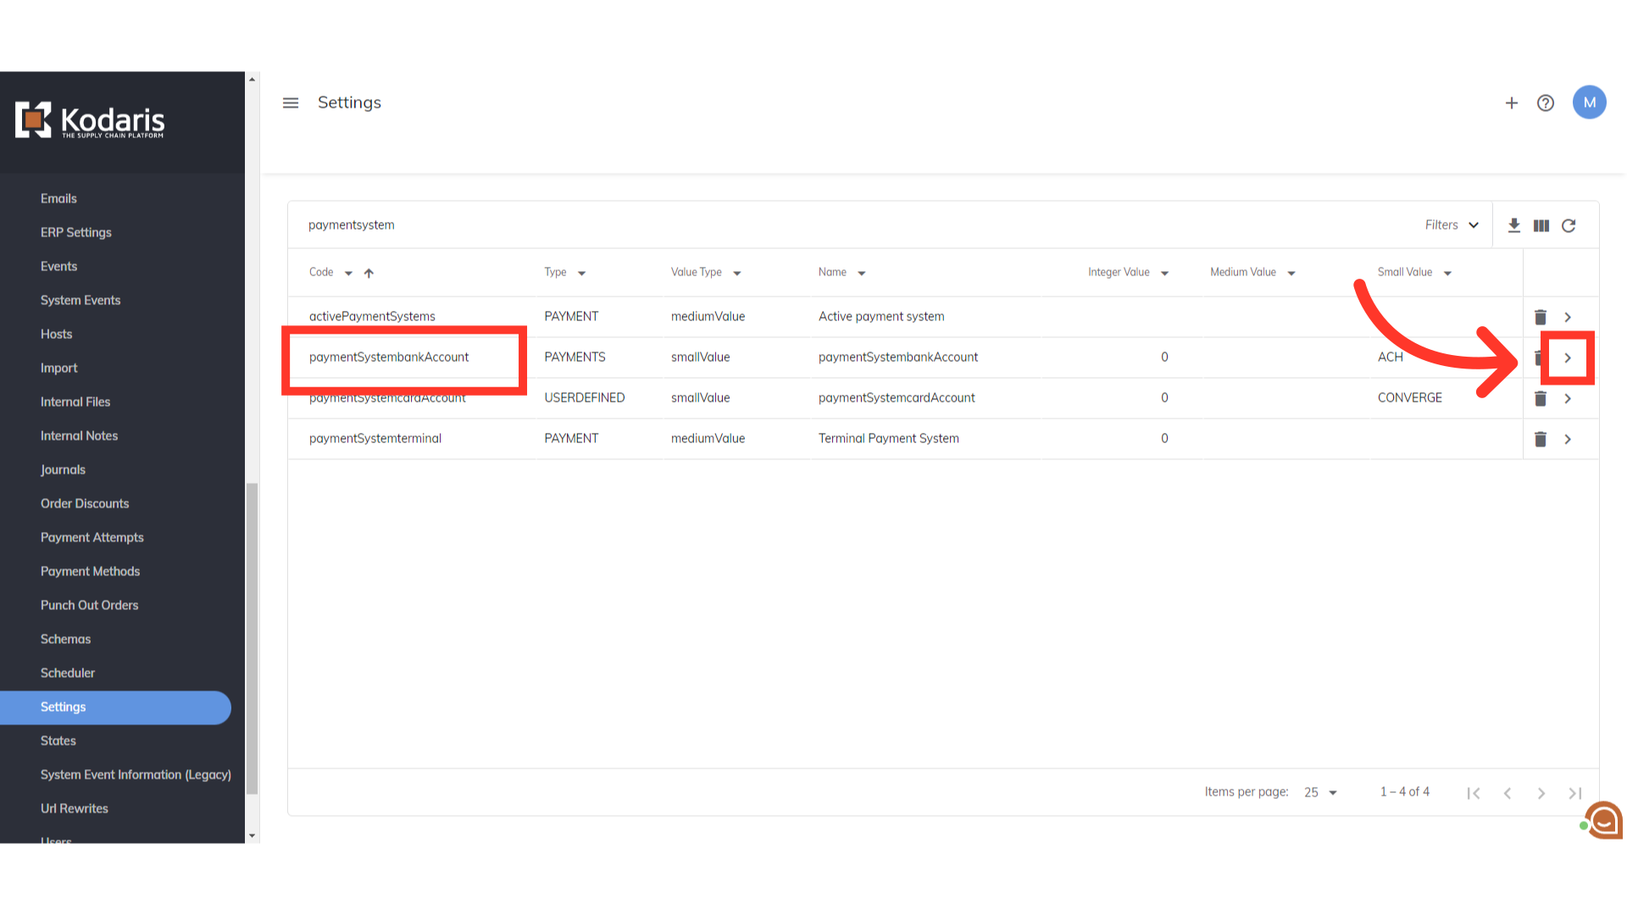This screenshot has height=915, width=1627.
Task: Click the refresh table icon
Action: (1569, 225)
